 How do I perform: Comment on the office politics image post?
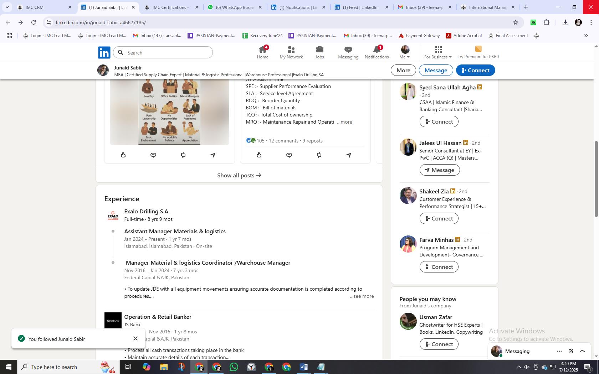pos(153,155)
